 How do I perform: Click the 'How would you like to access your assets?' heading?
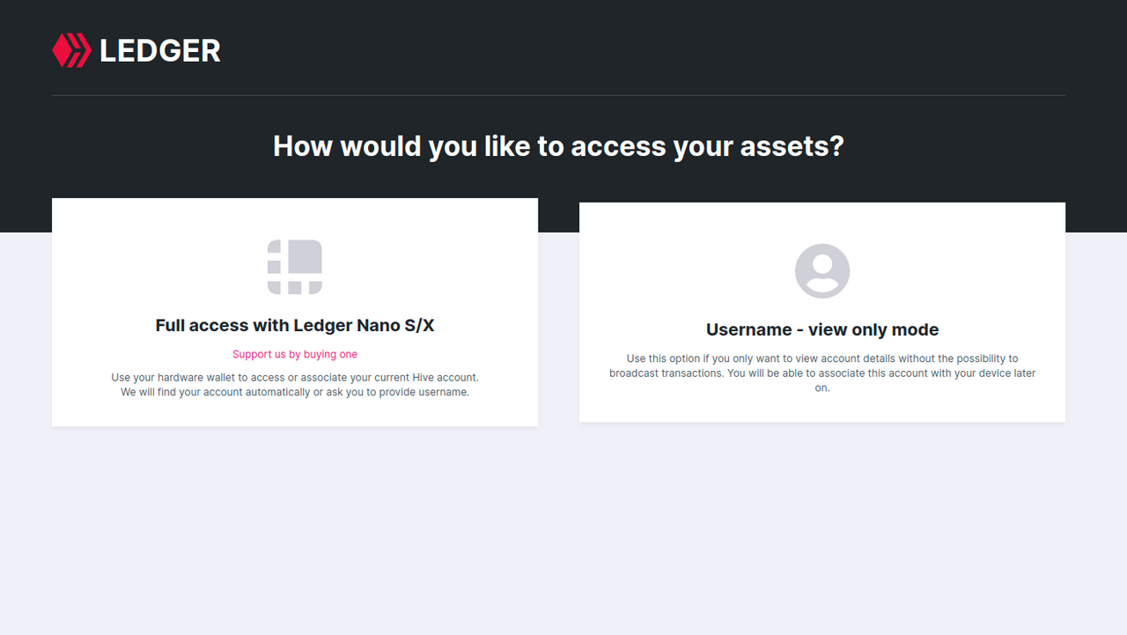pos(558,145)
